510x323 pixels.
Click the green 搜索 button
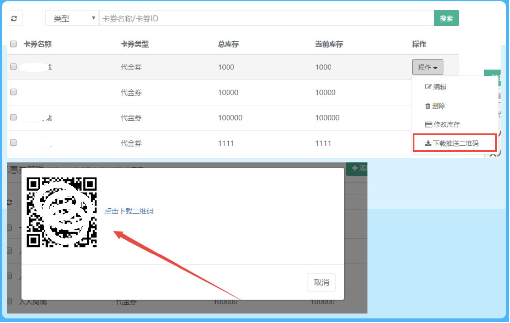tap(447, 18)
